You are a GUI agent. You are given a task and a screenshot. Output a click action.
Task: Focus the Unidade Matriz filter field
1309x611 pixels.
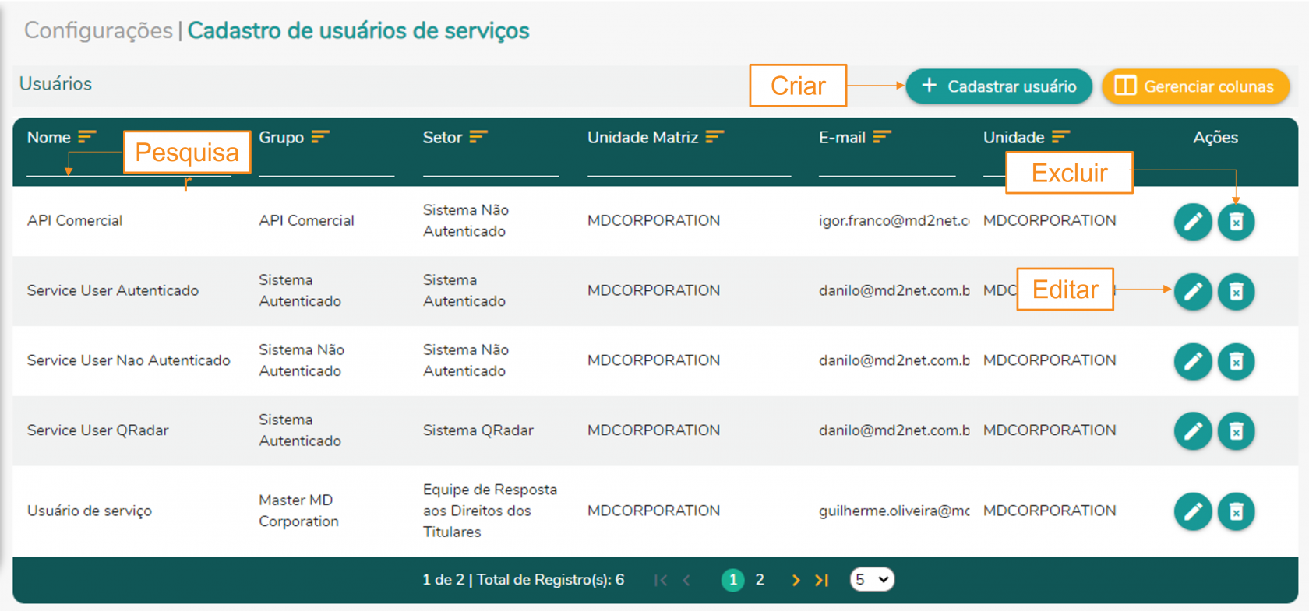689,165
